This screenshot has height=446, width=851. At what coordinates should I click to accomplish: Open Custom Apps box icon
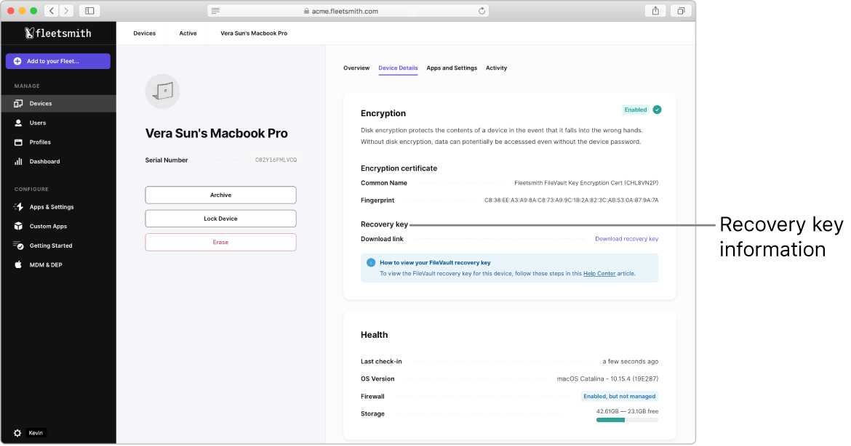(x=18, y=227)
